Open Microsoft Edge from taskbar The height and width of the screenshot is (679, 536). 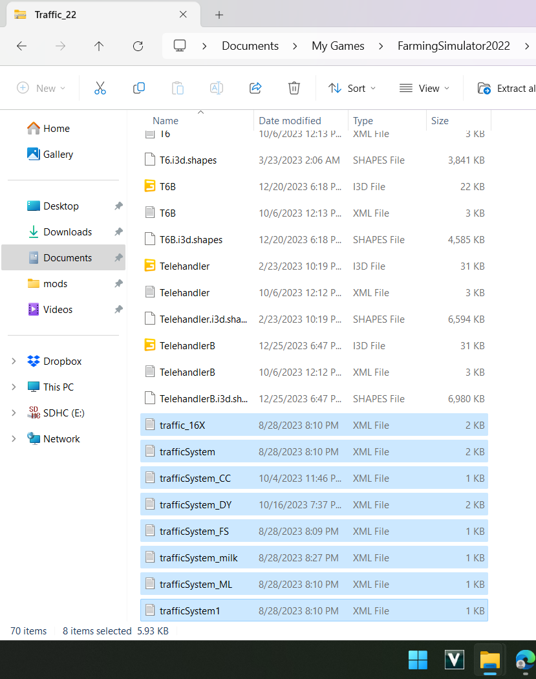pos(525,660)
